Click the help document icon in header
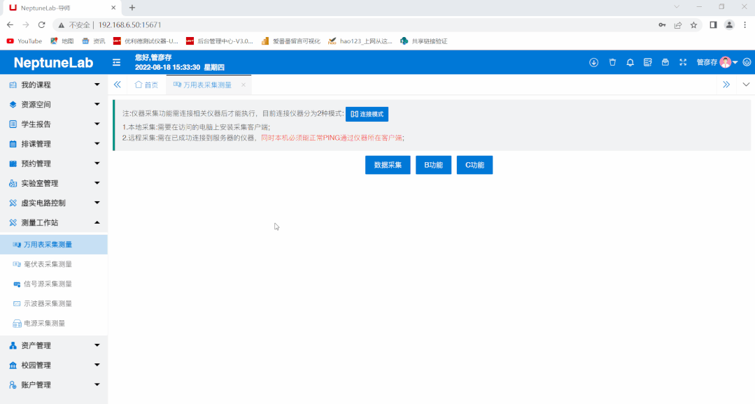Viewport: 755px width, 404px height. 647,62
